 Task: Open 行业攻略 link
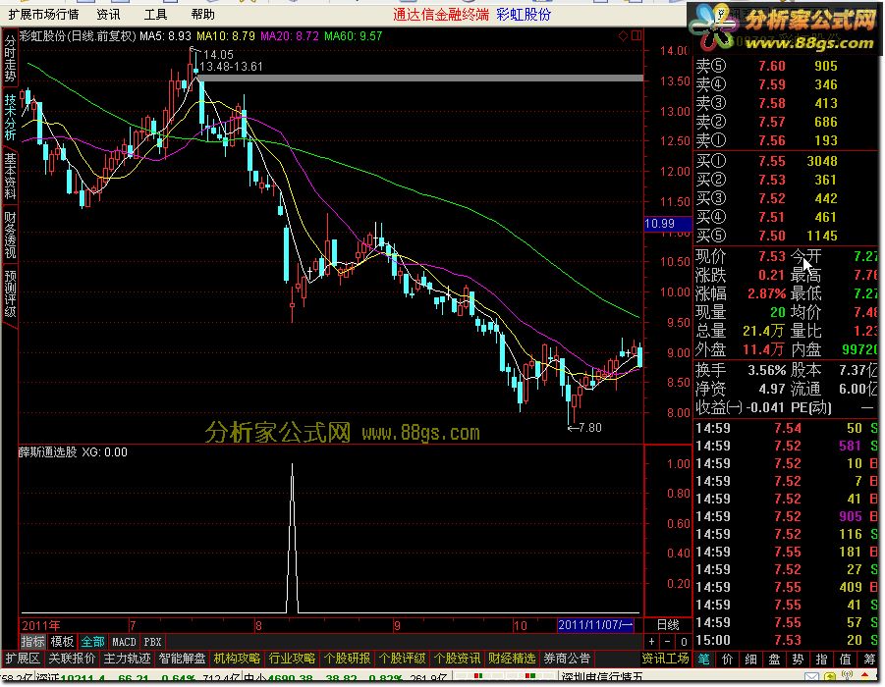(x=292, y=659)
